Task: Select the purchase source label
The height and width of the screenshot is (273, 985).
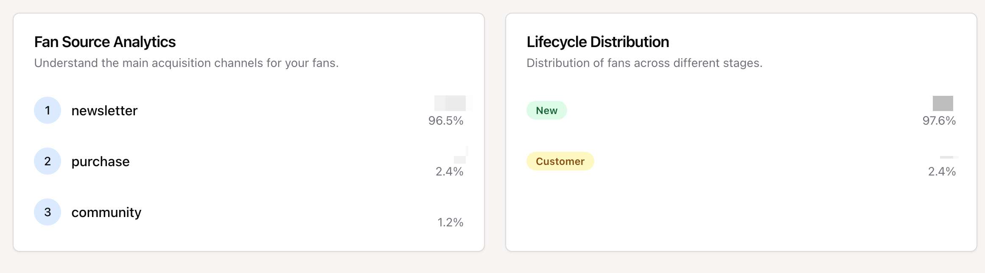Action: tap(101, 162)
